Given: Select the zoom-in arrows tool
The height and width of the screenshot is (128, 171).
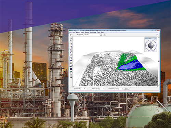Looking at the screenshot, I should coord(71,38).
